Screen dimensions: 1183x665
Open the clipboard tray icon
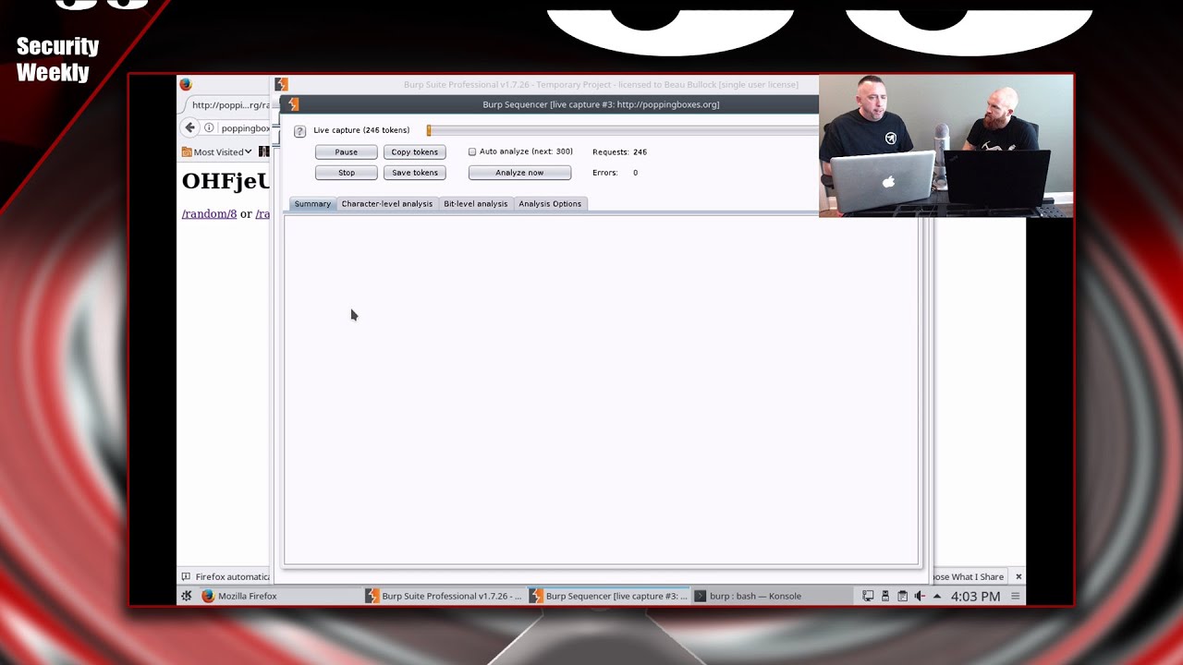click(x=903, y=596)
